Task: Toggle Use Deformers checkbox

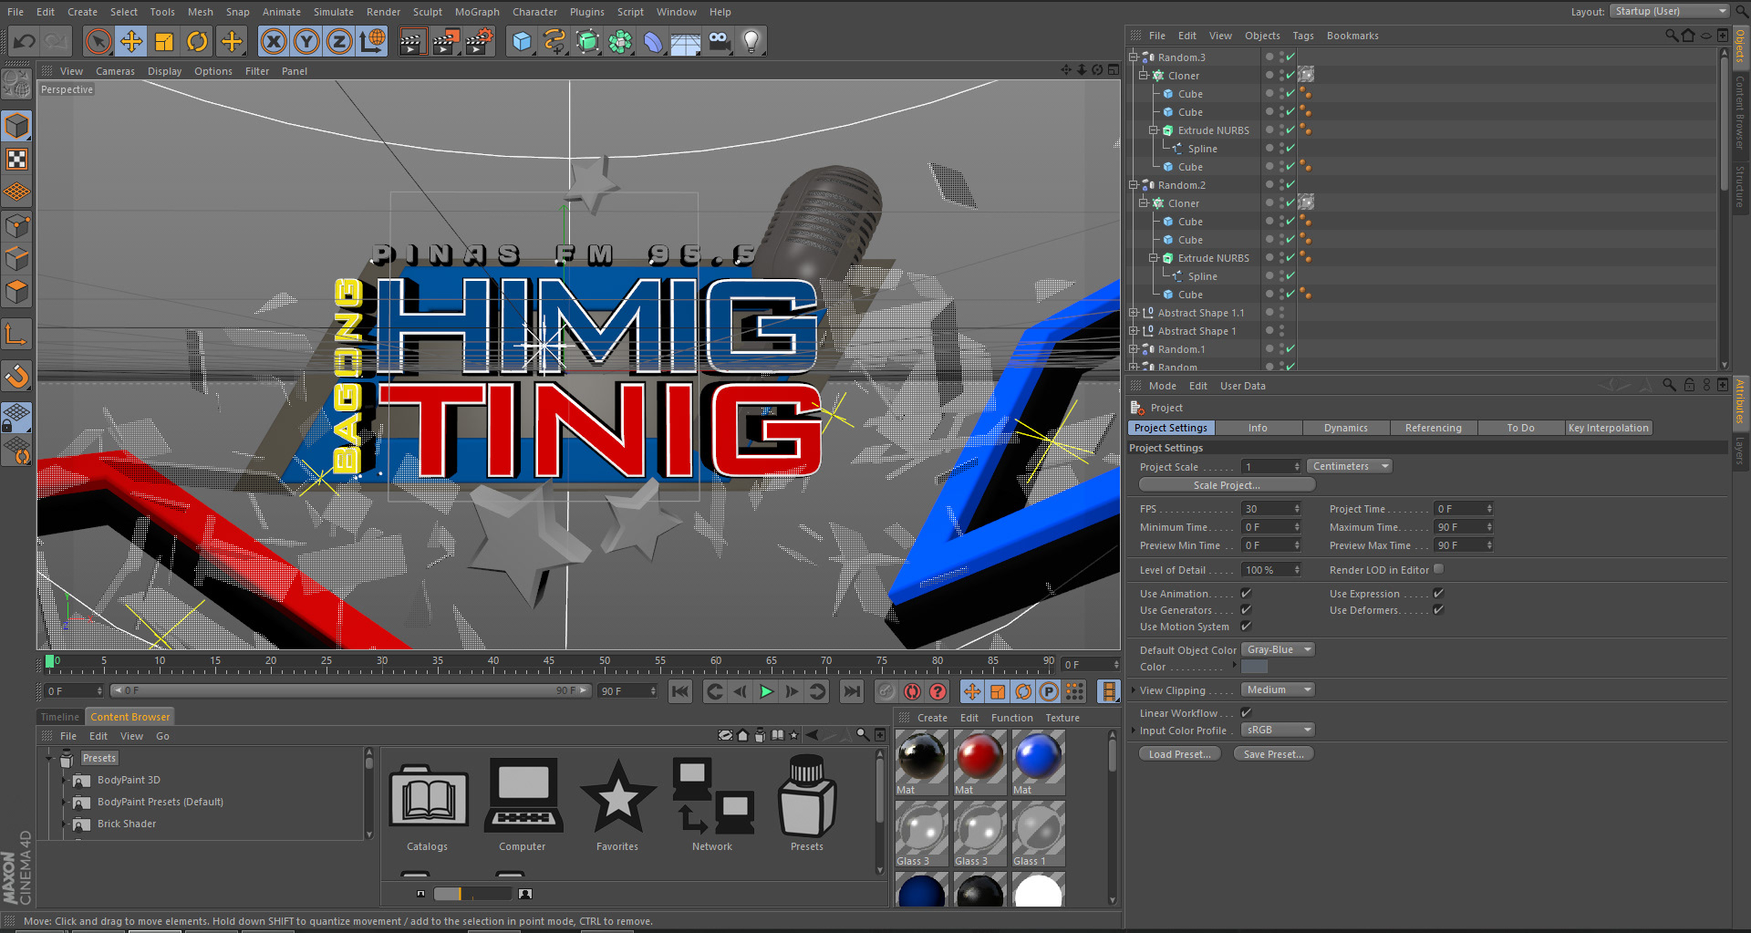Action: point(1438,610)
